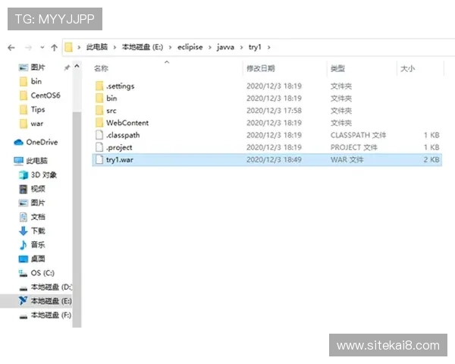Click the 下载 download arrow icon

pos(24,231)
